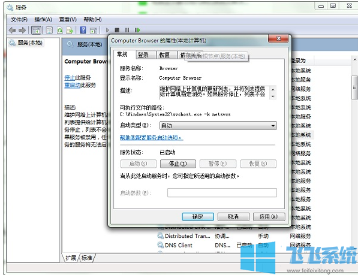Click the 恢复(R) service button
The height and width of the screenshot is (275, 358).
[x=258, y=164]
